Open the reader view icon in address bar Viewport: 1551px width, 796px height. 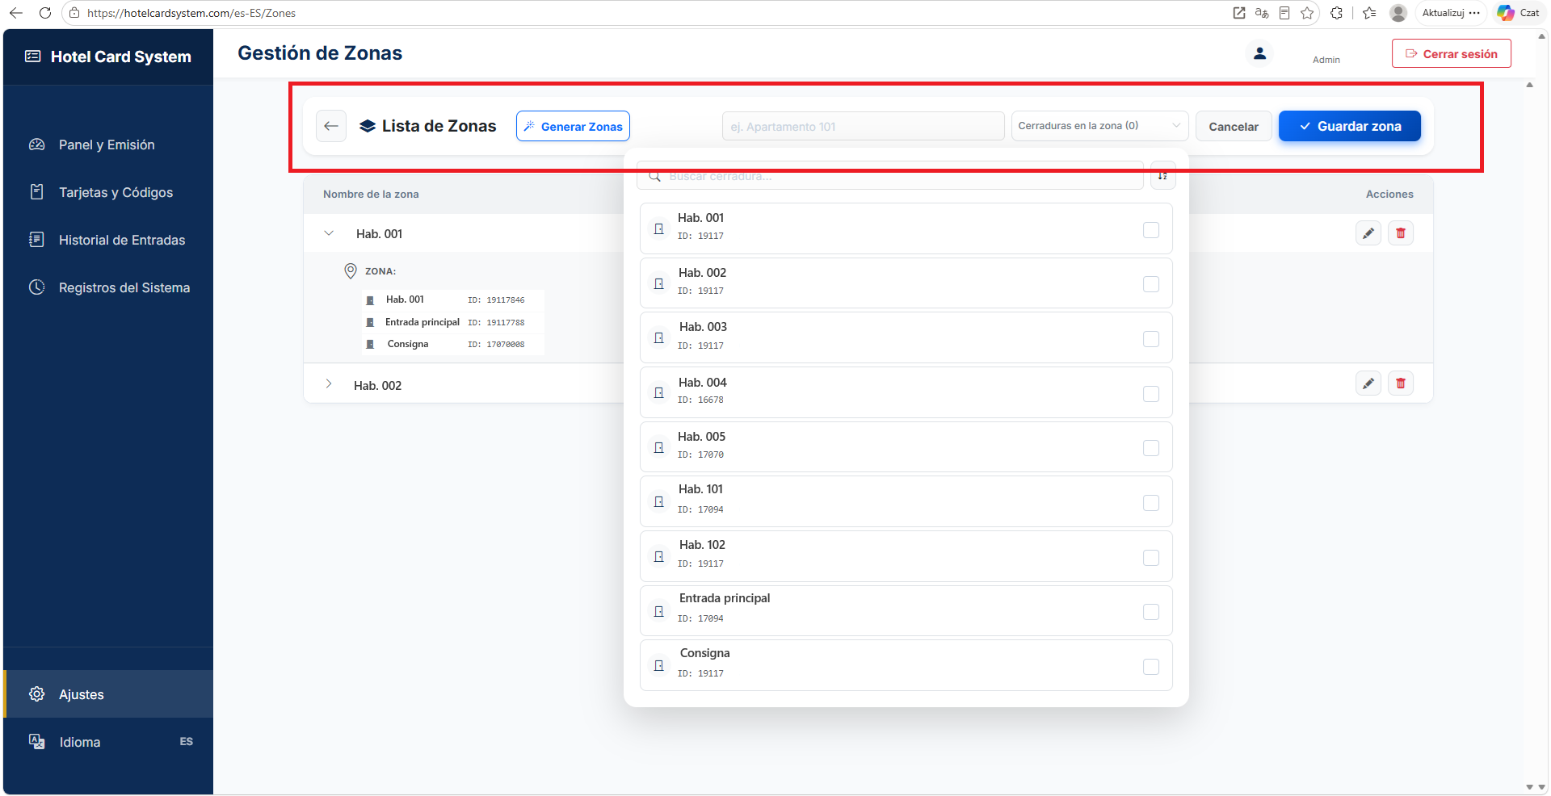(1284, 13)
